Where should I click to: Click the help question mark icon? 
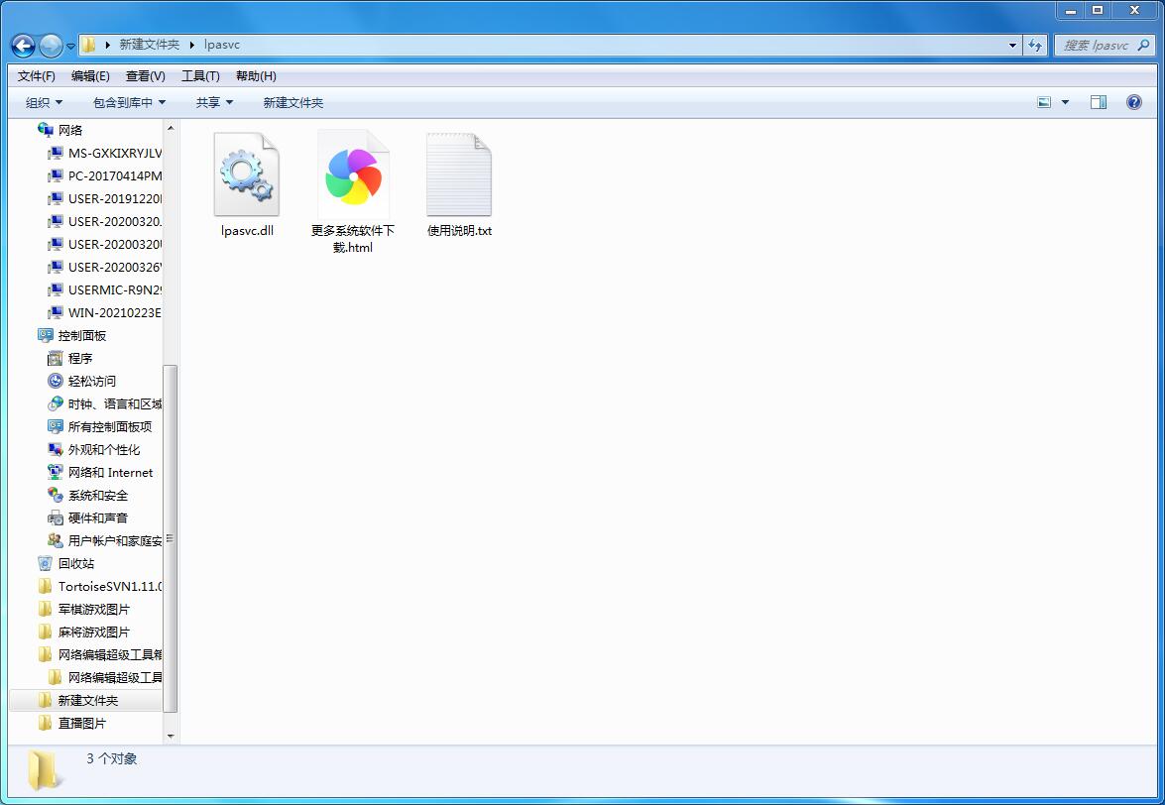(1134, 102)
